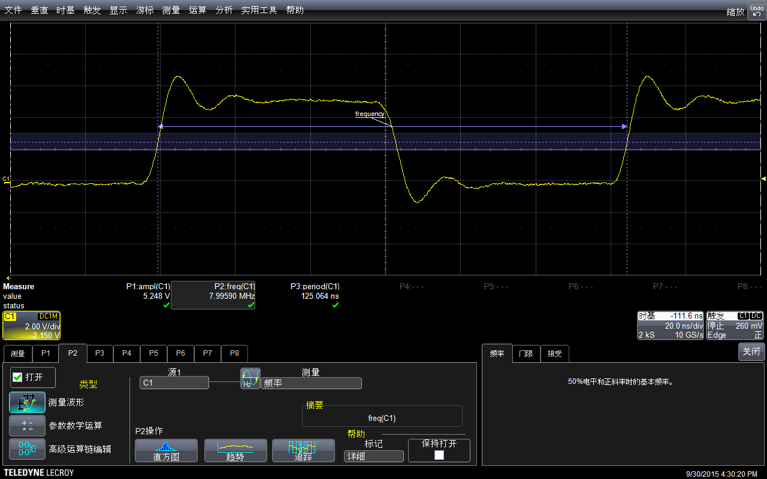
Task: Choose the parameter math operation icon
Action: [27, 425]
